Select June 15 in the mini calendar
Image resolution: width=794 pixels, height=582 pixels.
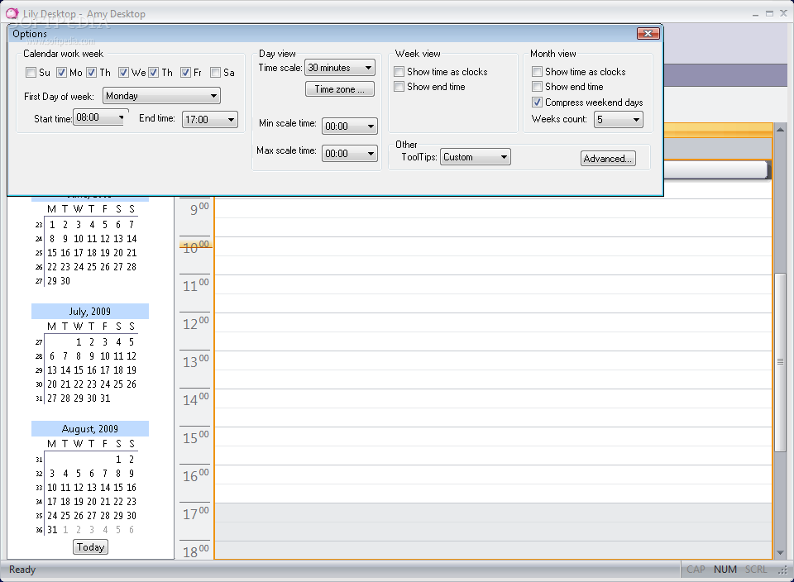point(52,252)
